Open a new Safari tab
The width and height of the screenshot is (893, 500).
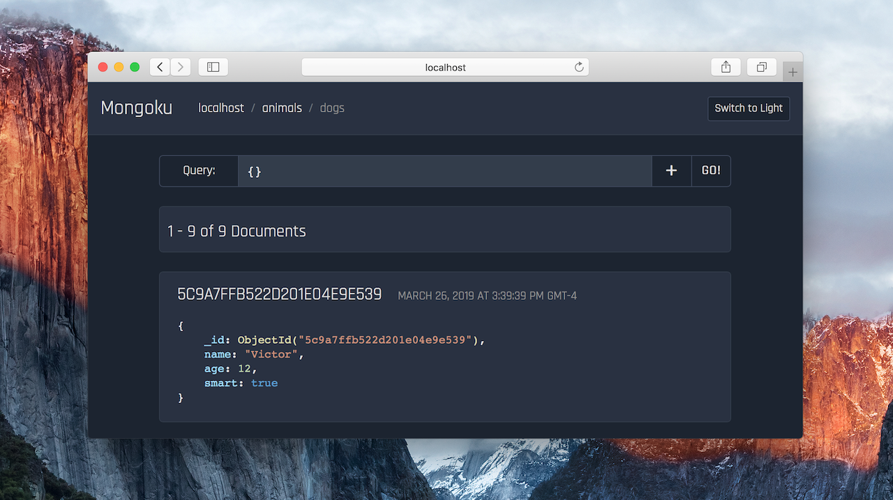tap(793, 72)
